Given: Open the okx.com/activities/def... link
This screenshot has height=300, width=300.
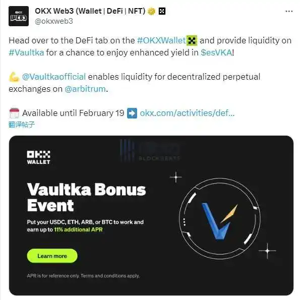Looking at the screenshot, I should (187, 113).
